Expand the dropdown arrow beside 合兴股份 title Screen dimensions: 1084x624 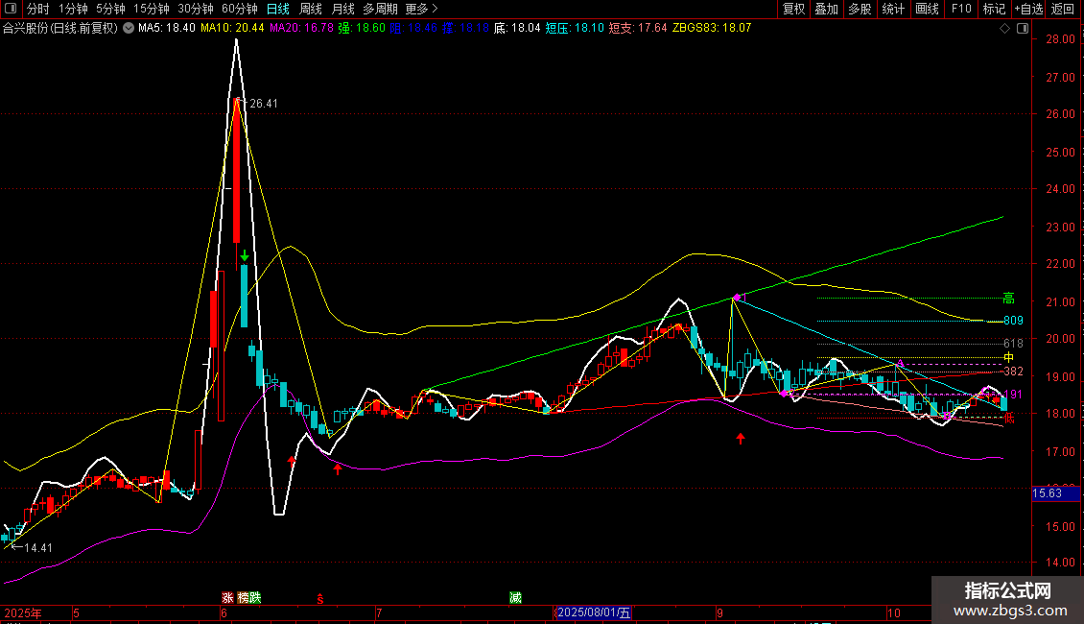[129, 29]
